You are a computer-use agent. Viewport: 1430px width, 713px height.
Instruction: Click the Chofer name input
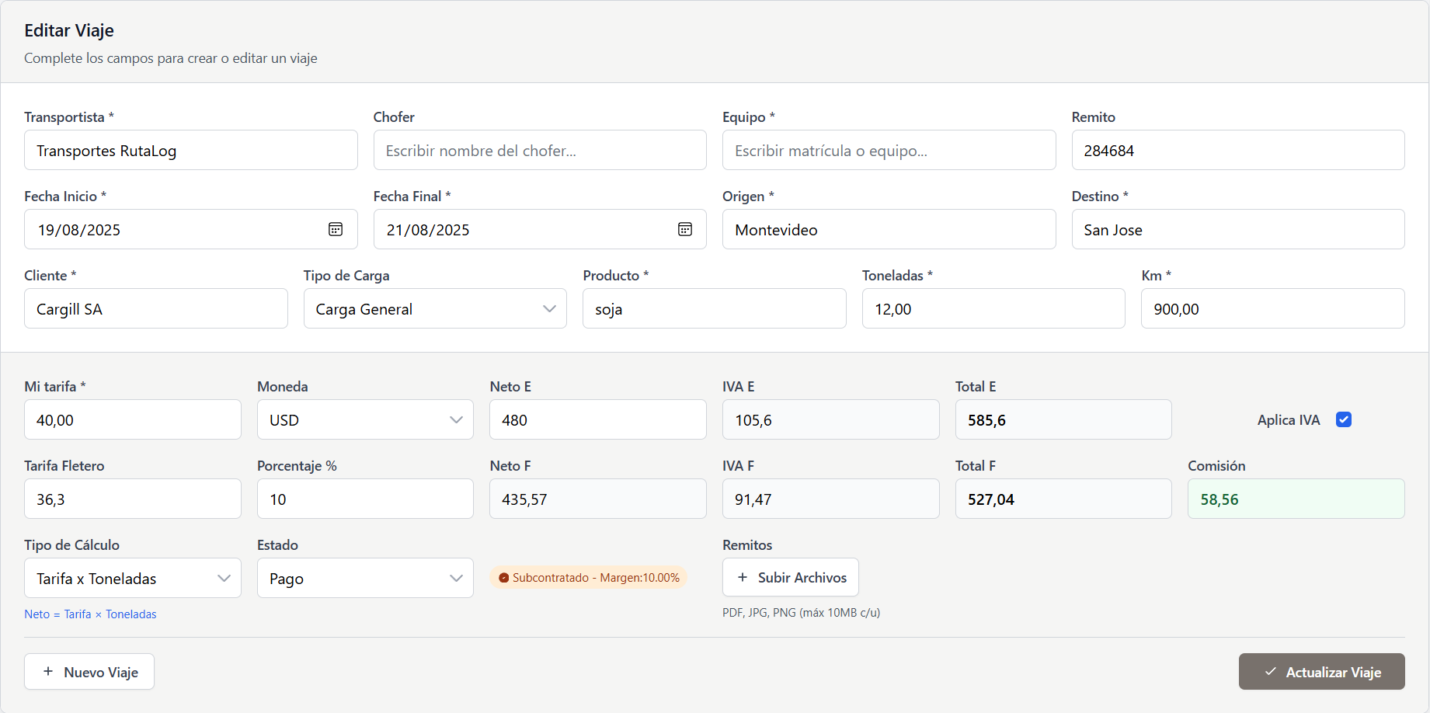[x=540, y=150]
